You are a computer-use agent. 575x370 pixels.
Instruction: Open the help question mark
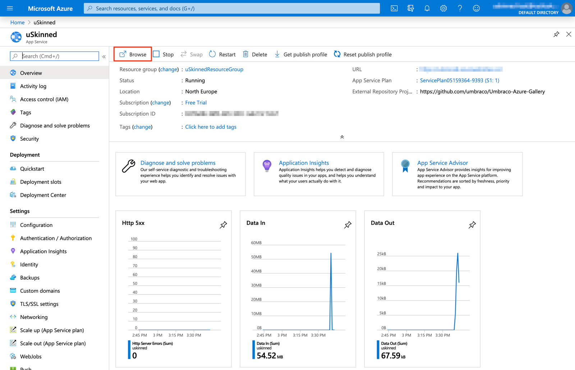tap(460, 8)
